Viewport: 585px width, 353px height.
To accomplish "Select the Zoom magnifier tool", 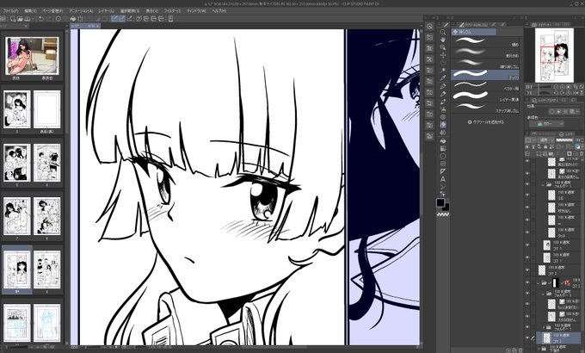I will tap(443, 32).
